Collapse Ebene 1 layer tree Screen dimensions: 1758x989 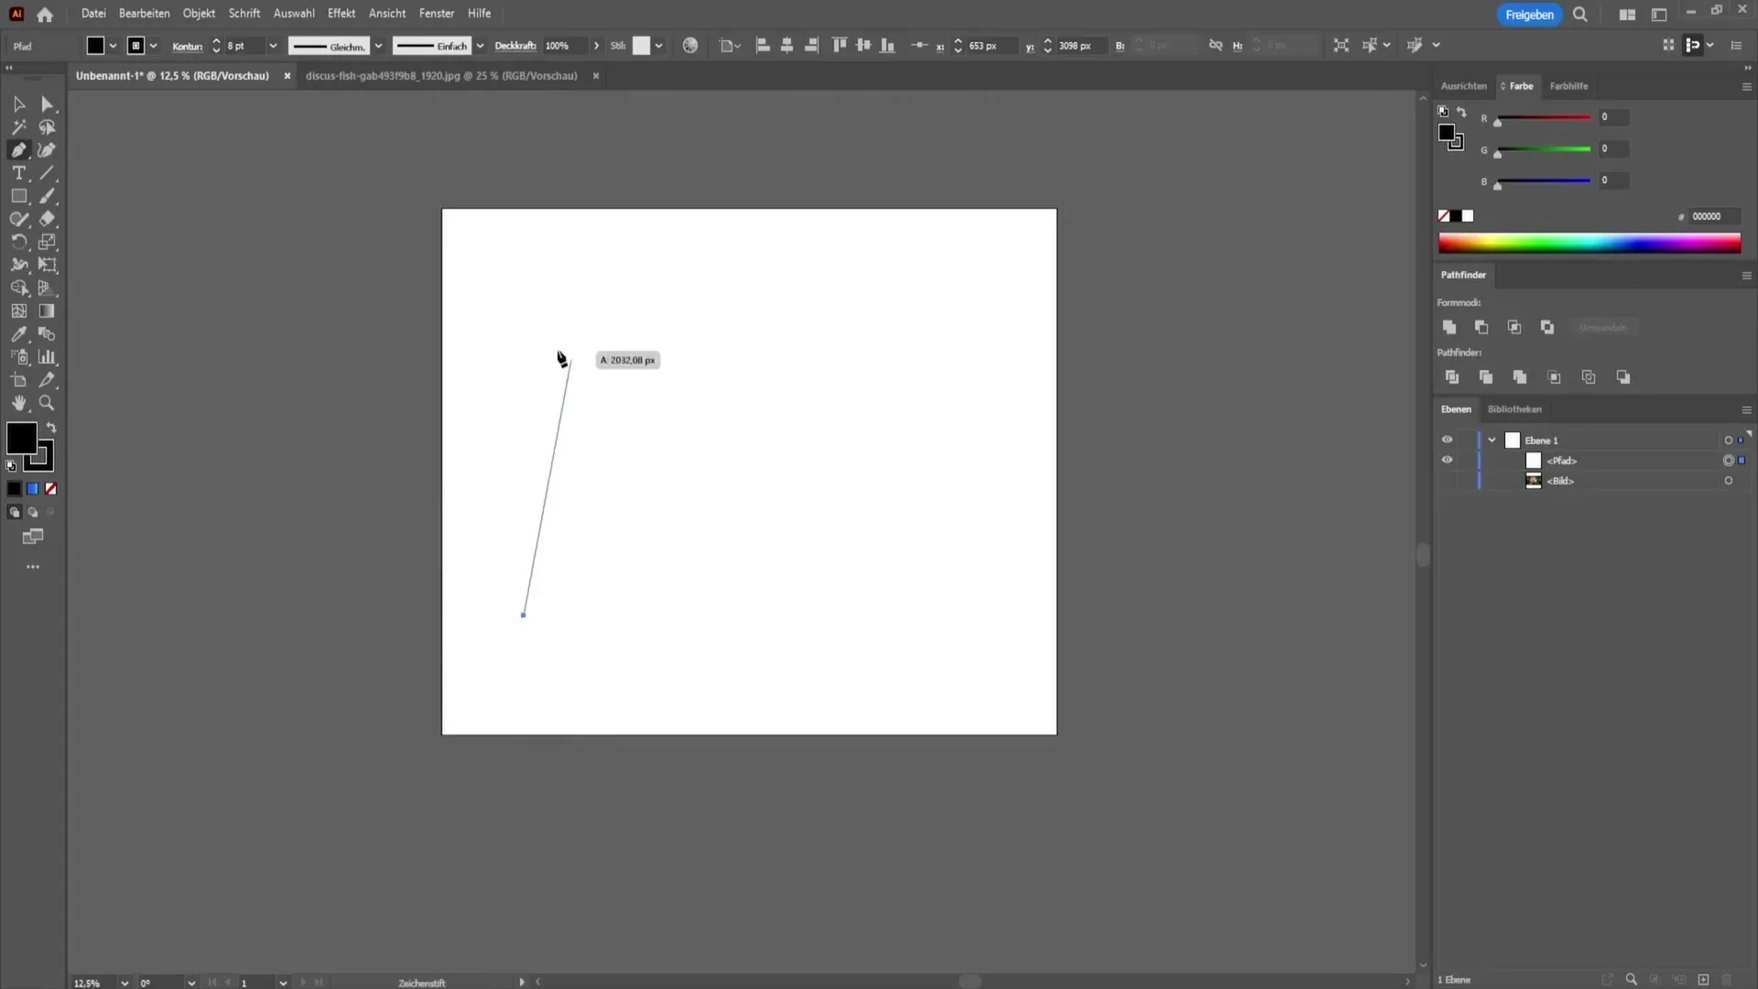pos(1492,440)
